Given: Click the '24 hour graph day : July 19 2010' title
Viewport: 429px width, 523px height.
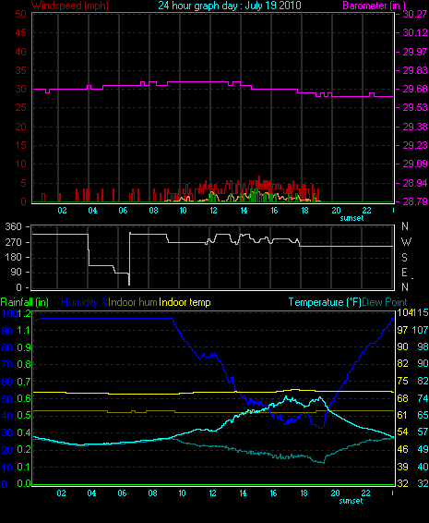Looking at the screenshot, I should 230,6.
